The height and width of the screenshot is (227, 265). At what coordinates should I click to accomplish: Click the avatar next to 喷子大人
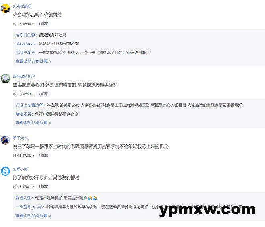5,140
